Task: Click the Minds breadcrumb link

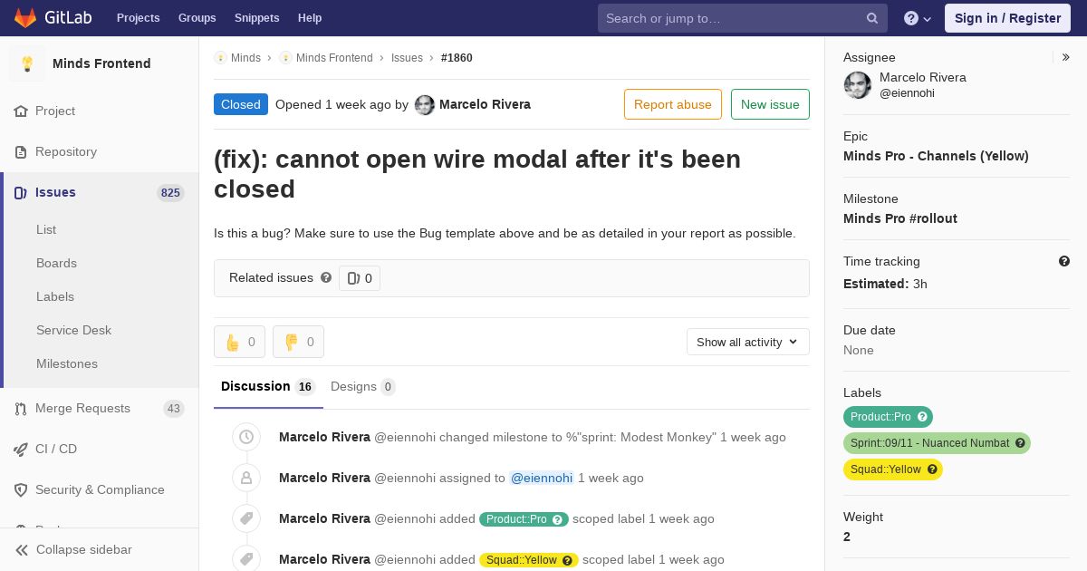Action: pyautogui.click(x=245, y=58)
